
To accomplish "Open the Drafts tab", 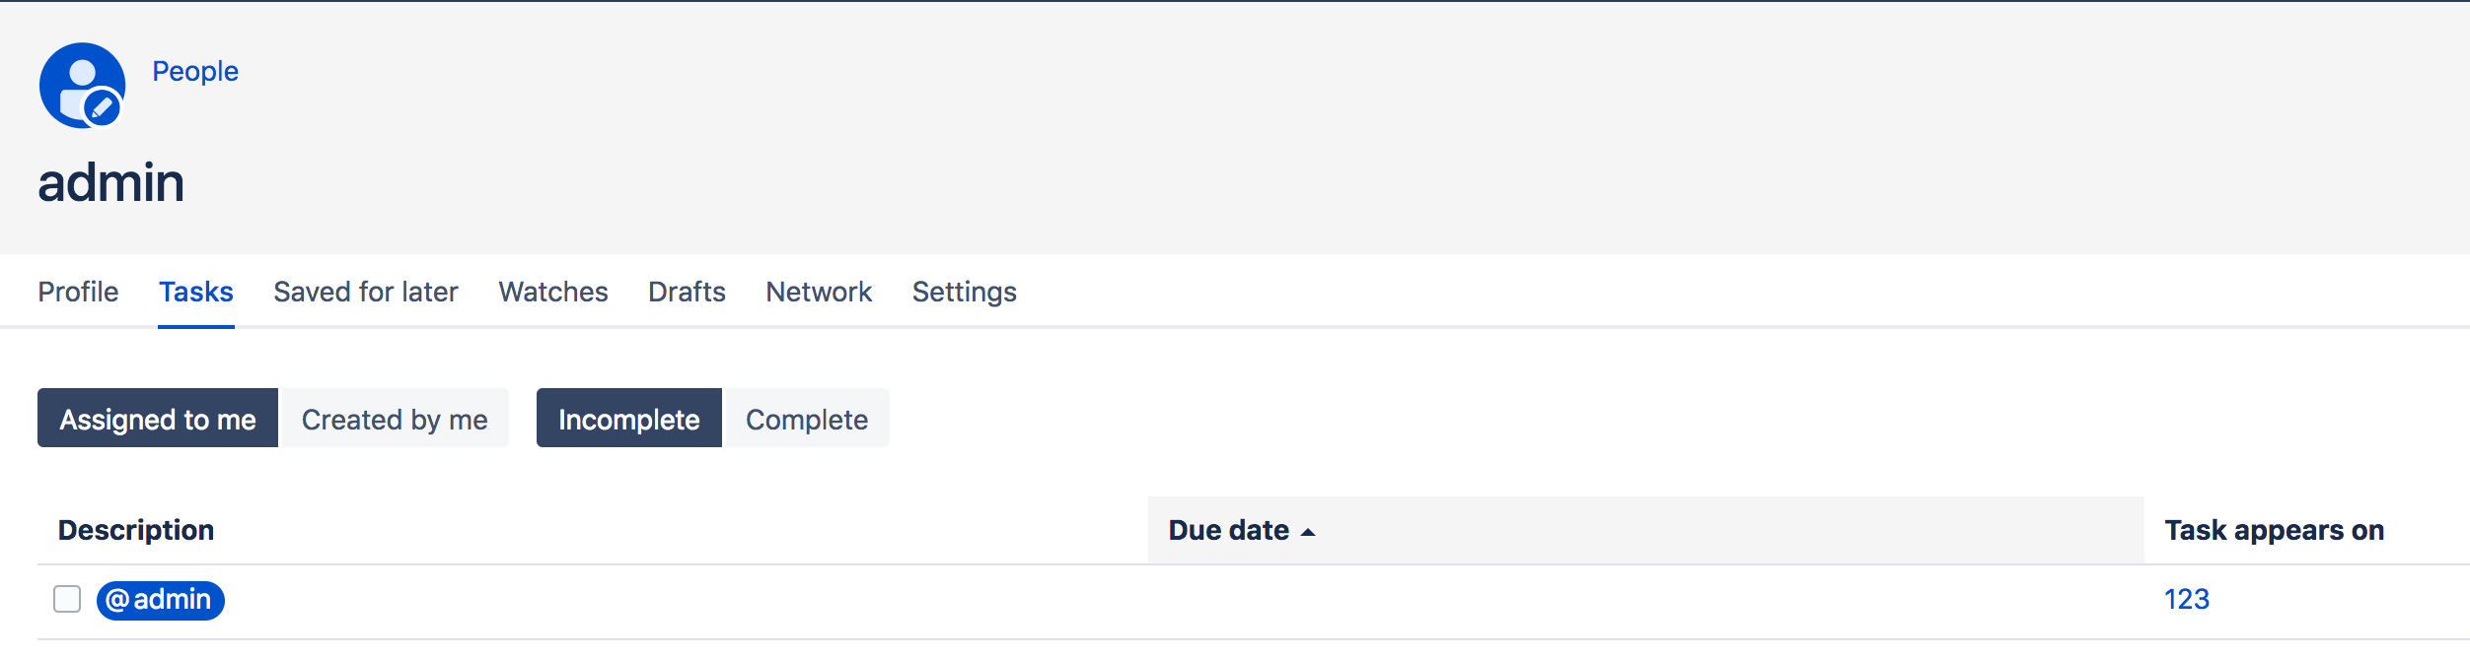I will pos(686,292).
